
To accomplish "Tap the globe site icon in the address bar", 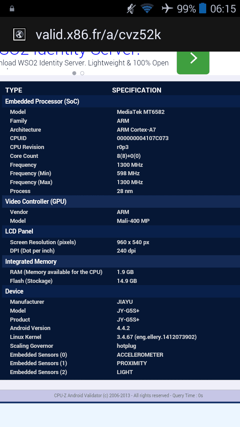I will [19, 35].
